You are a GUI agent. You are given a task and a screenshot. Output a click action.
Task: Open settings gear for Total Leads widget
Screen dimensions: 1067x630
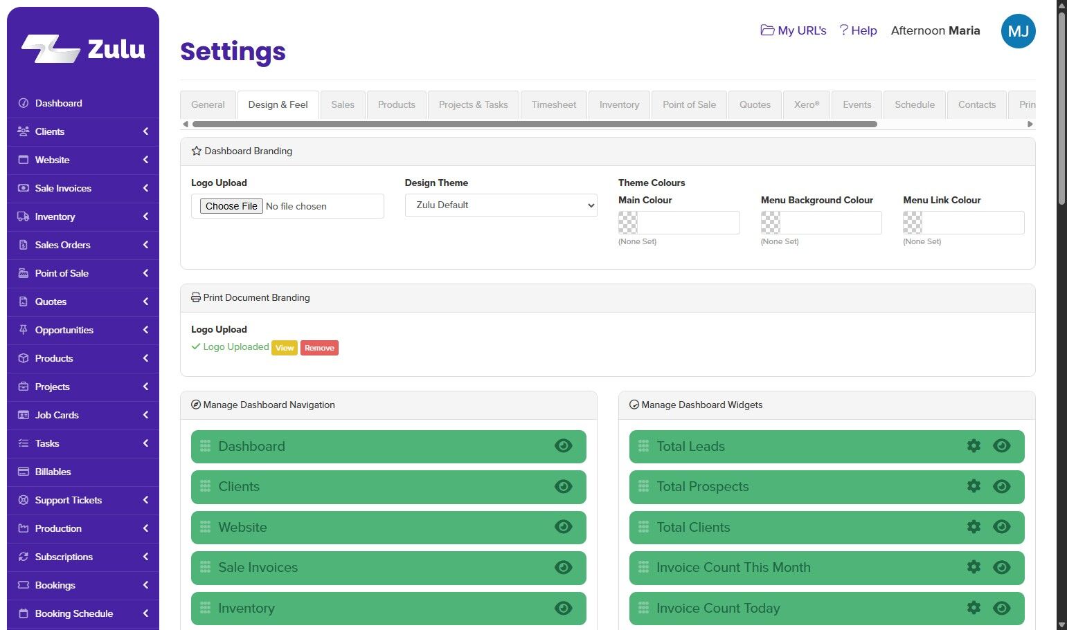(974, 446)
